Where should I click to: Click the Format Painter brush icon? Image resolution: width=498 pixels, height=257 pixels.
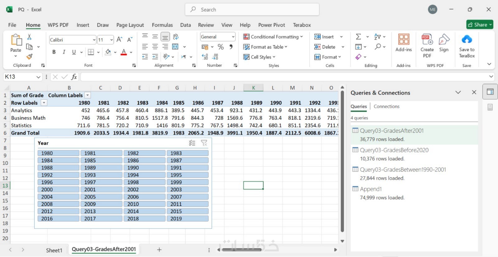click(29, 57)
